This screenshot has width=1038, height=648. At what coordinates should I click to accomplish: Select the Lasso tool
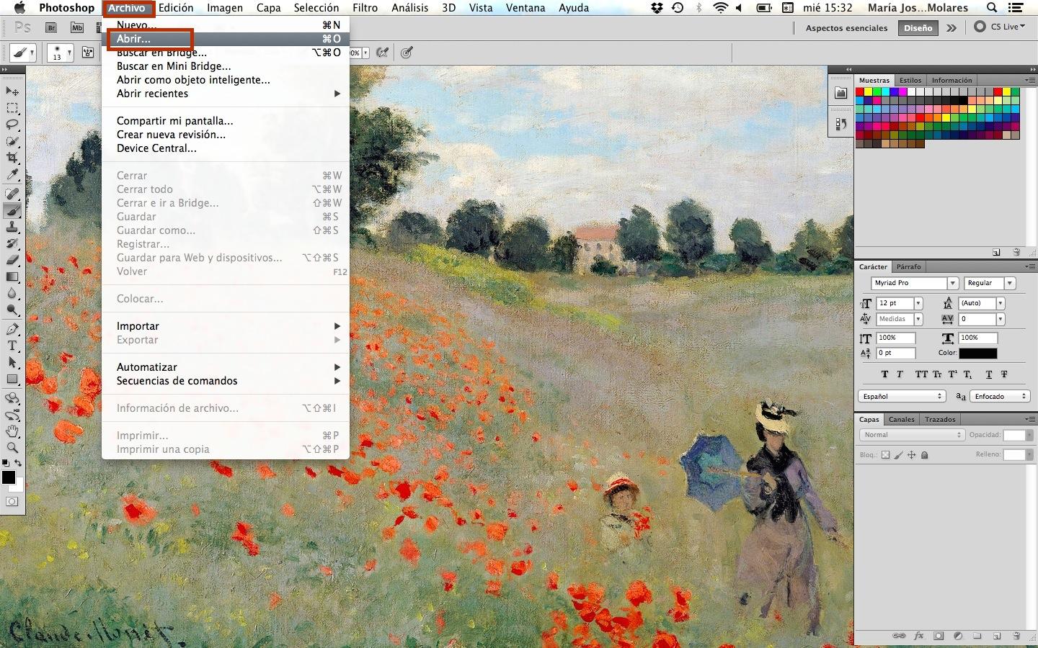click(12, 125)
